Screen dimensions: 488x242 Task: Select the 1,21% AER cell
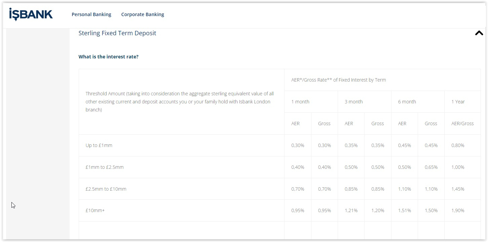point(351,210)
